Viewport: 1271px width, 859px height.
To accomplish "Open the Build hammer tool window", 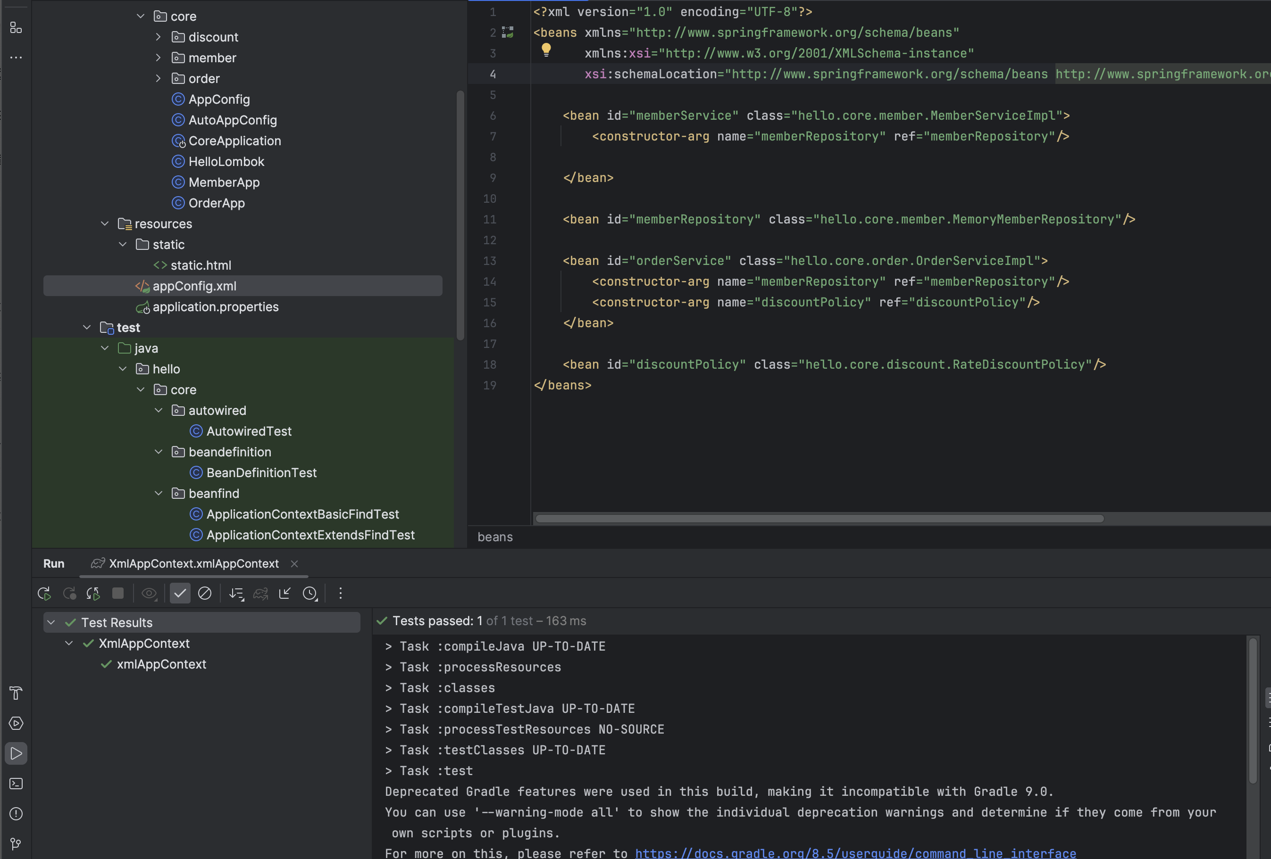I will 16,694.
